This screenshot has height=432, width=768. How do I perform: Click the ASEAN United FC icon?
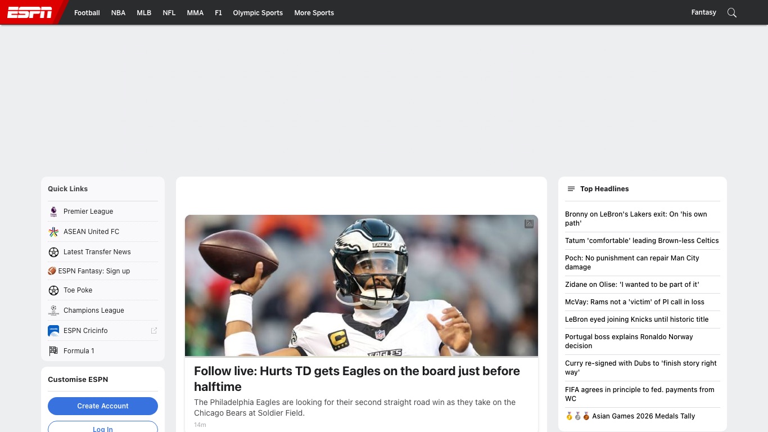[53, 232]
